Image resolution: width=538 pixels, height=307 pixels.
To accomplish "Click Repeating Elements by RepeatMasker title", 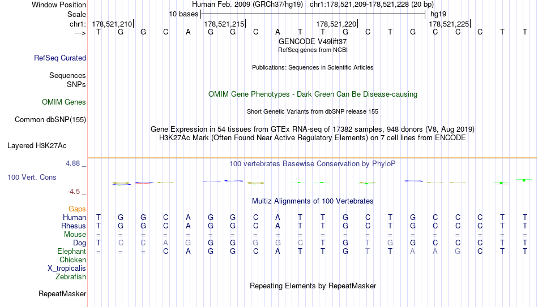I will click(313, 286).
